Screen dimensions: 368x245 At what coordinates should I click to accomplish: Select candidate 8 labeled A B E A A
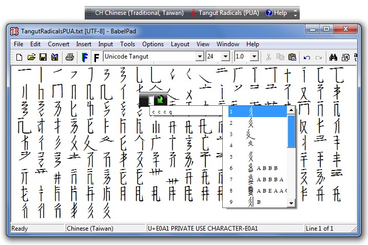258,191
